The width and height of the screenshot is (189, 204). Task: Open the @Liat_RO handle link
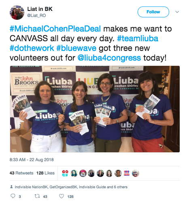[36, 15]
